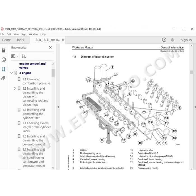Click bookmarks panel scroll down arrow

pos(53,168)
